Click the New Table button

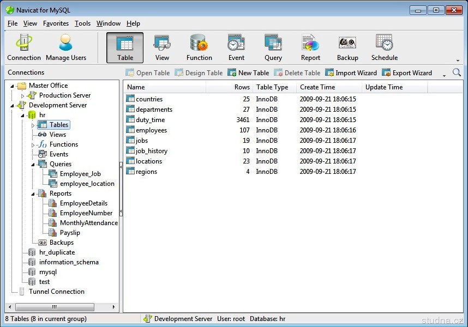[x=248, y=72]
